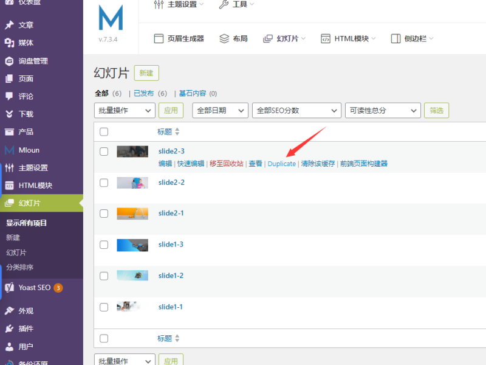Click the 主题设置 sliders icon in sidebar
The image size is (486, 365).
pyautogui.click(x=9, y=168)
